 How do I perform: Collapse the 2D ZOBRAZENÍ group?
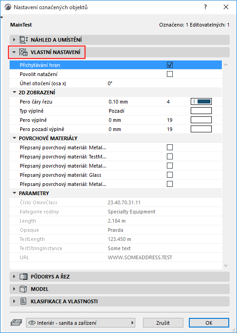15,92
